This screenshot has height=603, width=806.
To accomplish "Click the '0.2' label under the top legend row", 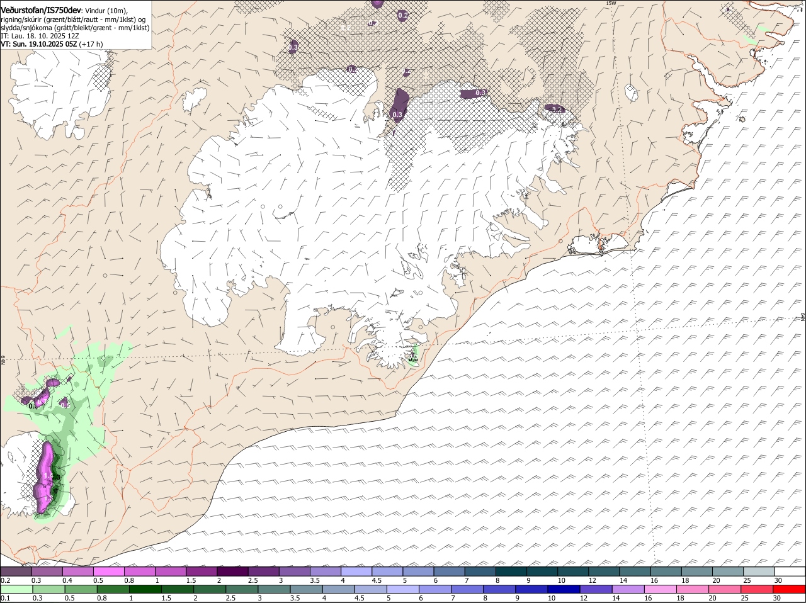I will (x=5, y=580).
